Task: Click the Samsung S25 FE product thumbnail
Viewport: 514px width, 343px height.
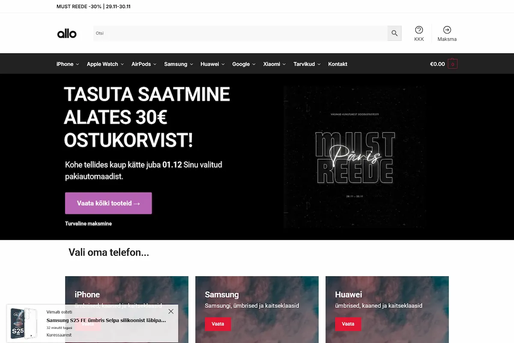Action: coord(23,323)
